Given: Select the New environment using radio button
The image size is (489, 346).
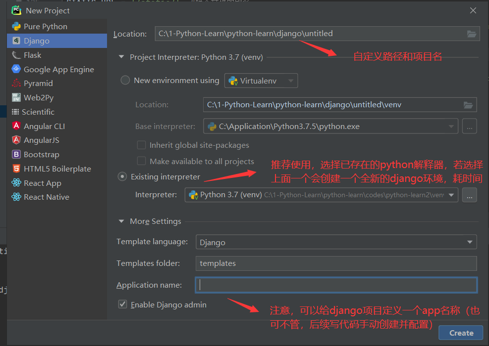Looking at the screenshot, I should [125, 80].
